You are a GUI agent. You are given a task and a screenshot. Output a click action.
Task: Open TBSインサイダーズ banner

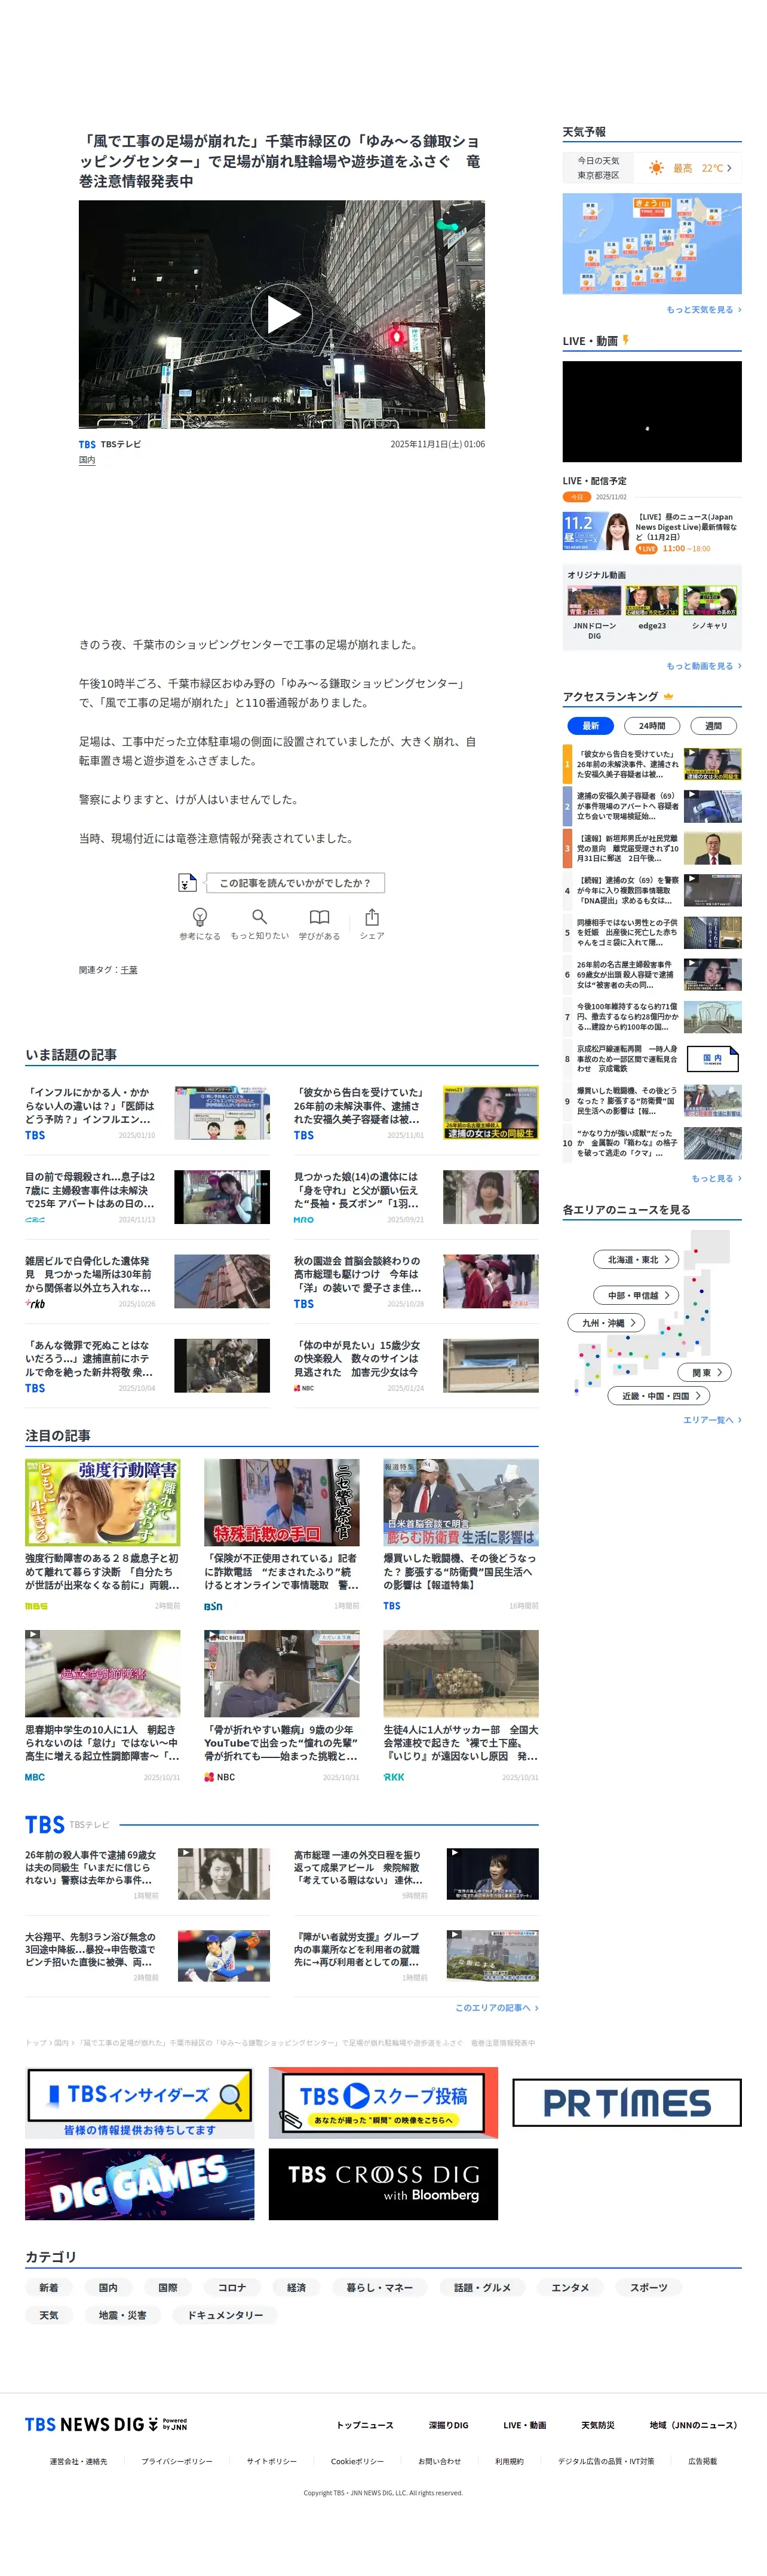139,2103
